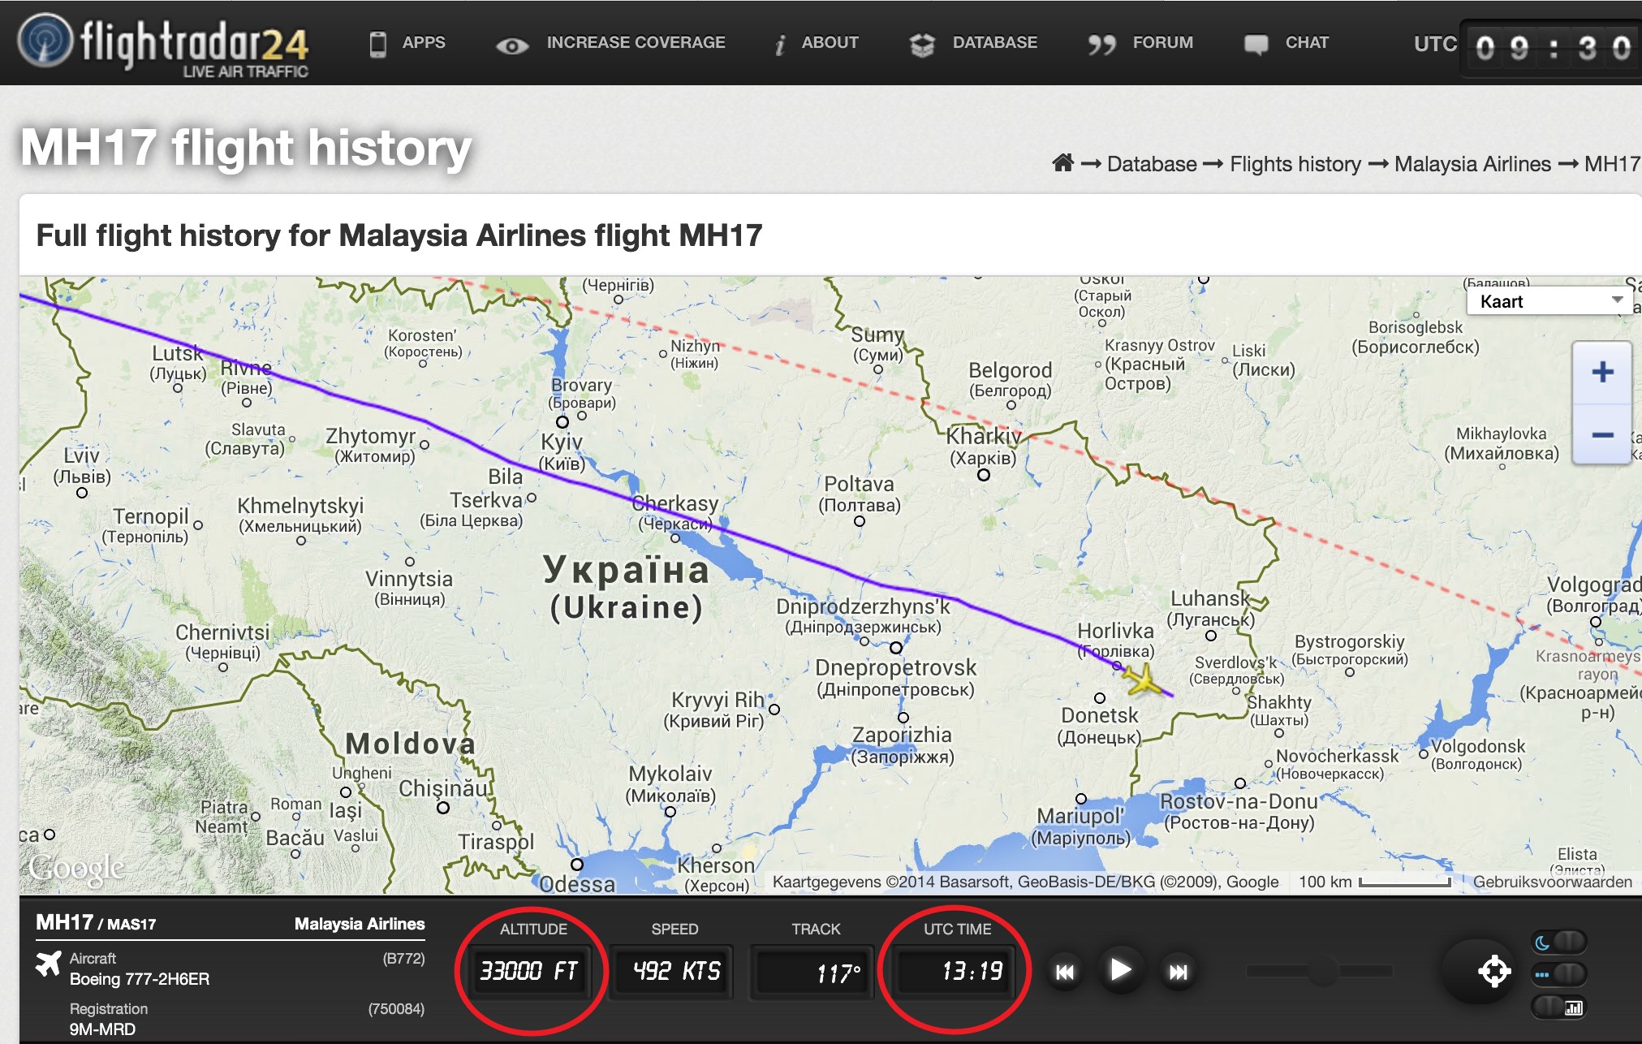Click Boeing 777-2H6ER aircraft type
Image resolution: width=1642 pixels, height=1044 pixels.
pyautogui.click(x=140, y=979)
